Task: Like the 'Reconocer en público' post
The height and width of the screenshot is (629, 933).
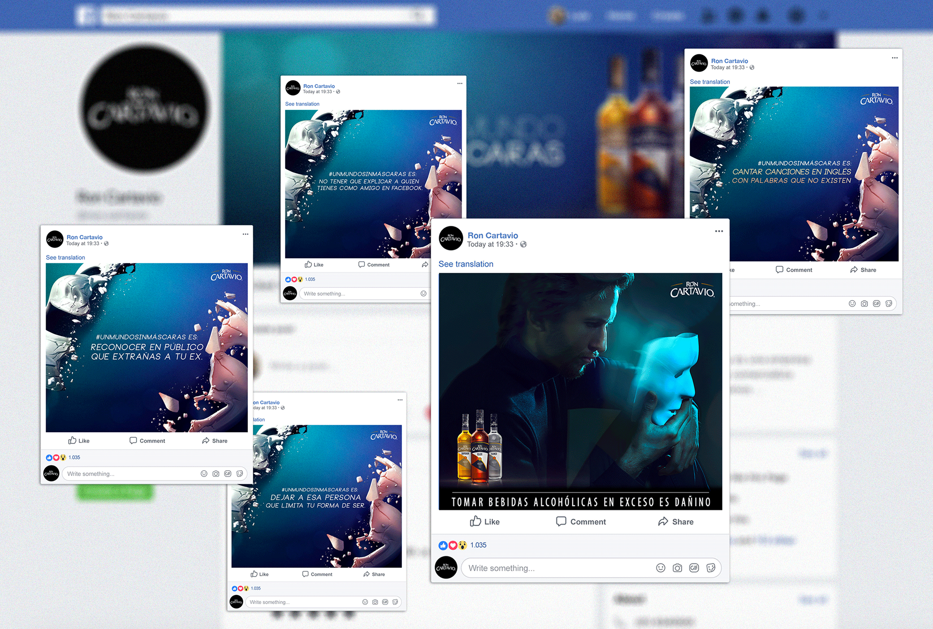Action: pyautogui.click(x=79, y=441)
